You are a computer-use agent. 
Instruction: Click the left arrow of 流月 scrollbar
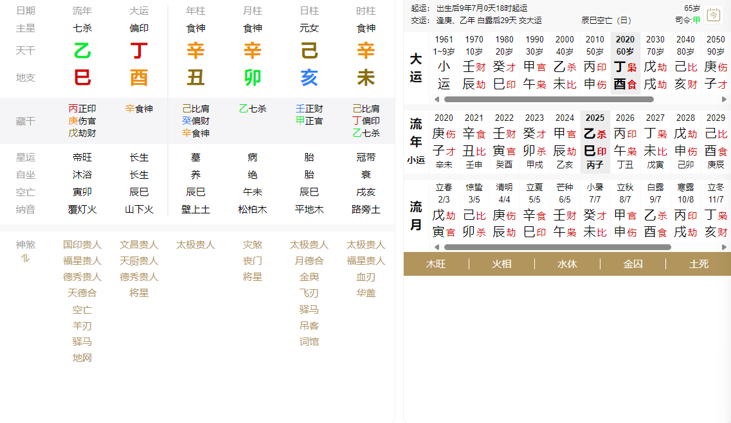(x=437, y=247)
